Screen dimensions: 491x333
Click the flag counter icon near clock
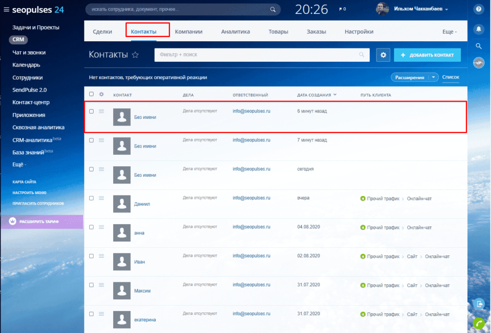tap(341, 9)
